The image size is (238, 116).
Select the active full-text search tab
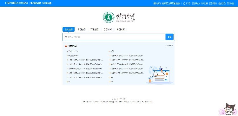[x=69, y=29]
